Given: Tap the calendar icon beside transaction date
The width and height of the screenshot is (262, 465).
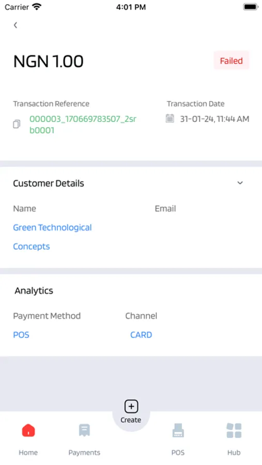Looking at the screenshot, I should [x=169, y=118].
